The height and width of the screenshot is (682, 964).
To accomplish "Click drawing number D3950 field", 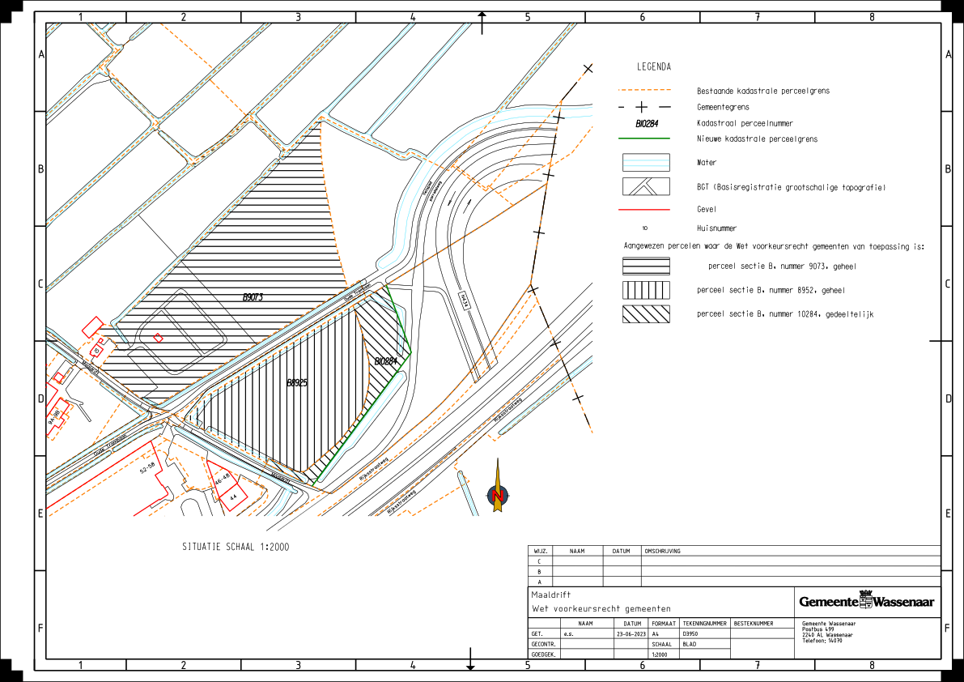I will pos(690,634).
